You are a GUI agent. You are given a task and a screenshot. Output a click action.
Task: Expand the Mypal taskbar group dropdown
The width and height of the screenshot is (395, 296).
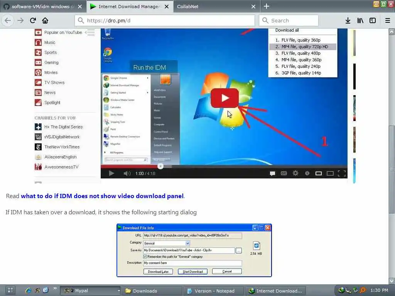(x=118, y=291)
